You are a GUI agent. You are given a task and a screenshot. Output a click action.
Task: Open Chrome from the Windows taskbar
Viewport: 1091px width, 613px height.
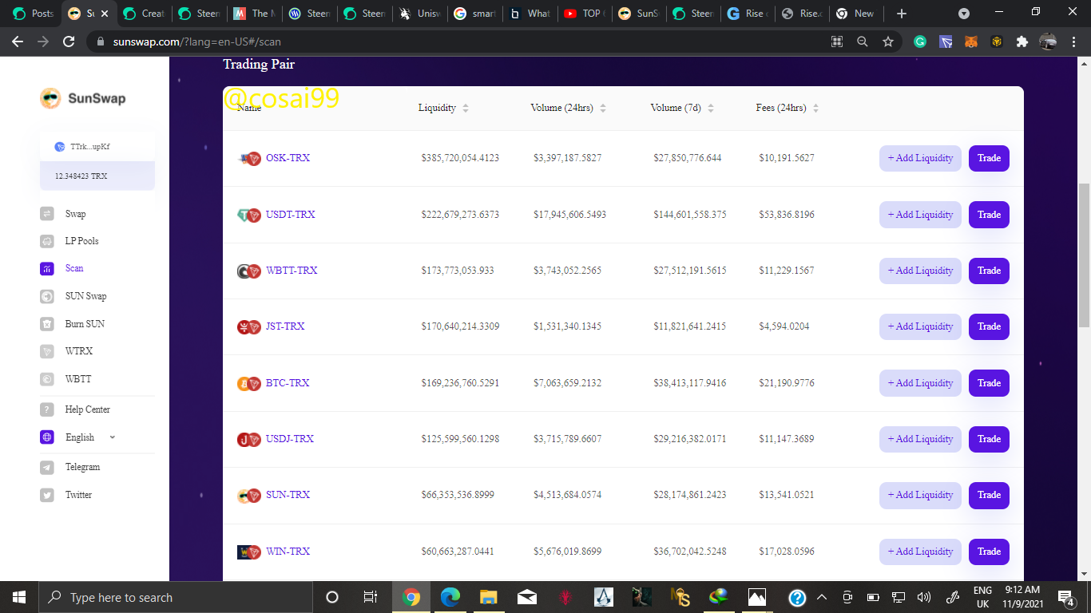(x=411, y=597)
